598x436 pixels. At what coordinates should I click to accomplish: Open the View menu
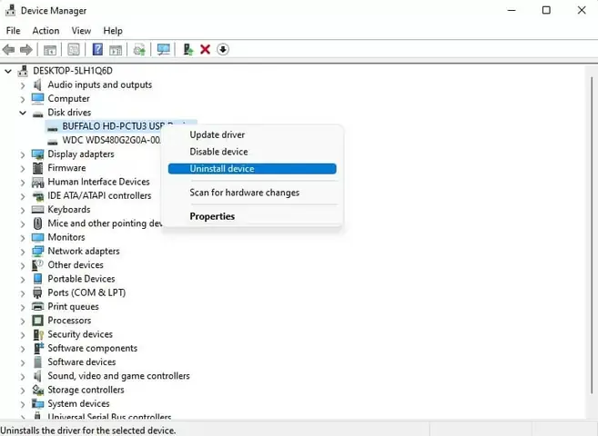[x=81, y=31]
